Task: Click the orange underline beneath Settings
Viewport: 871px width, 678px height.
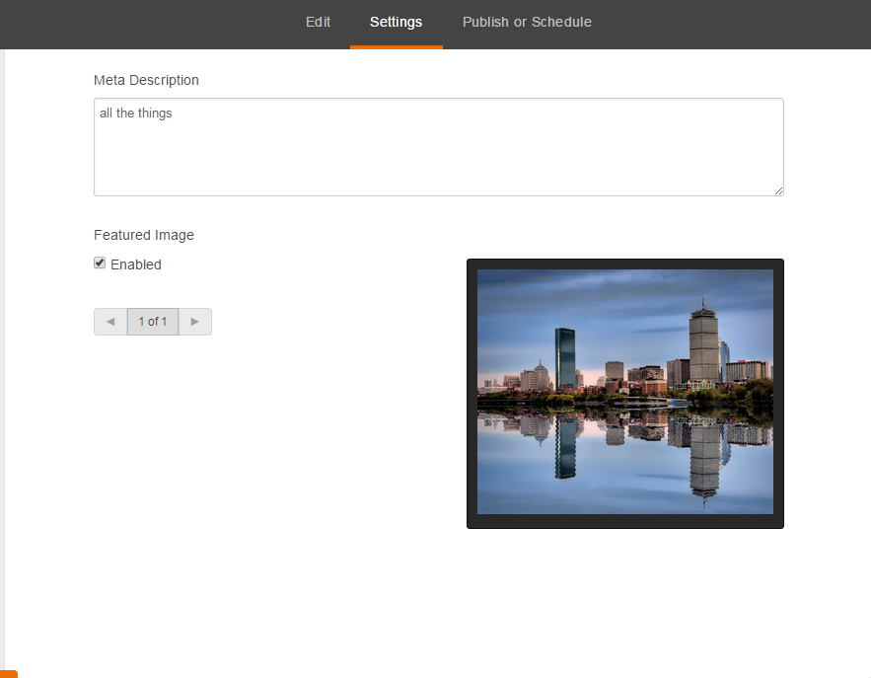Action: click(396, 46)
